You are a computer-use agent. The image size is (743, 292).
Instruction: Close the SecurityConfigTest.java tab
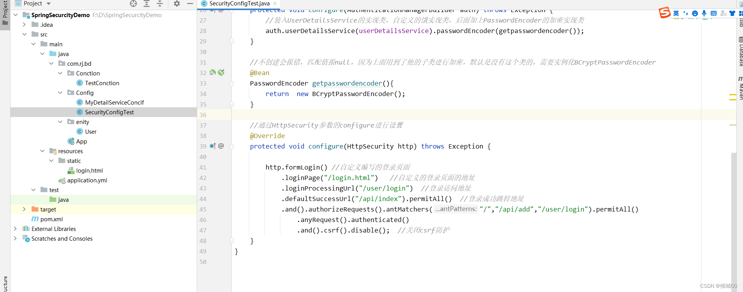275,3
